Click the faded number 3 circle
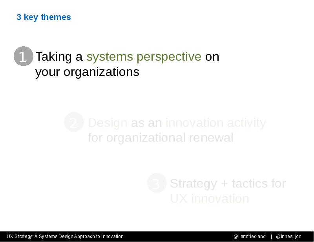Viewport: 314px width, 242px height. pos(157,183)
